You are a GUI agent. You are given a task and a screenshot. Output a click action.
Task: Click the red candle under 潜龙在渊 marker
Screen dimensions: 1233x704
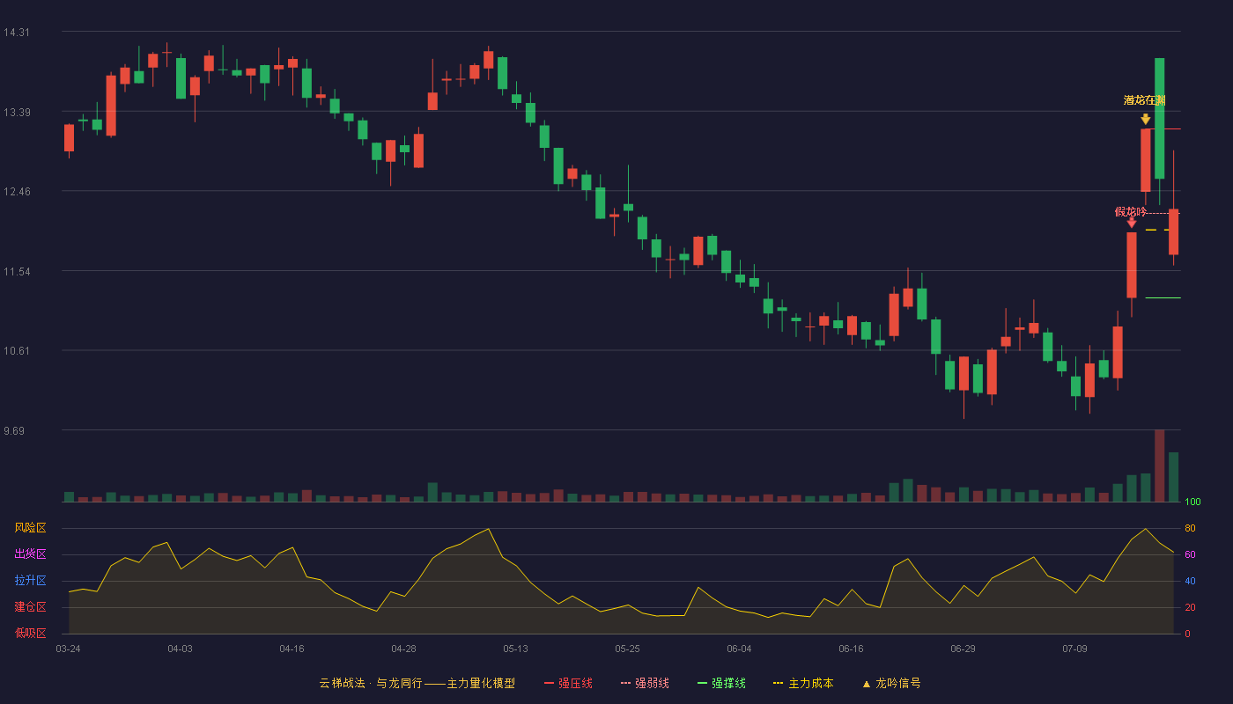coord(1145,160)
